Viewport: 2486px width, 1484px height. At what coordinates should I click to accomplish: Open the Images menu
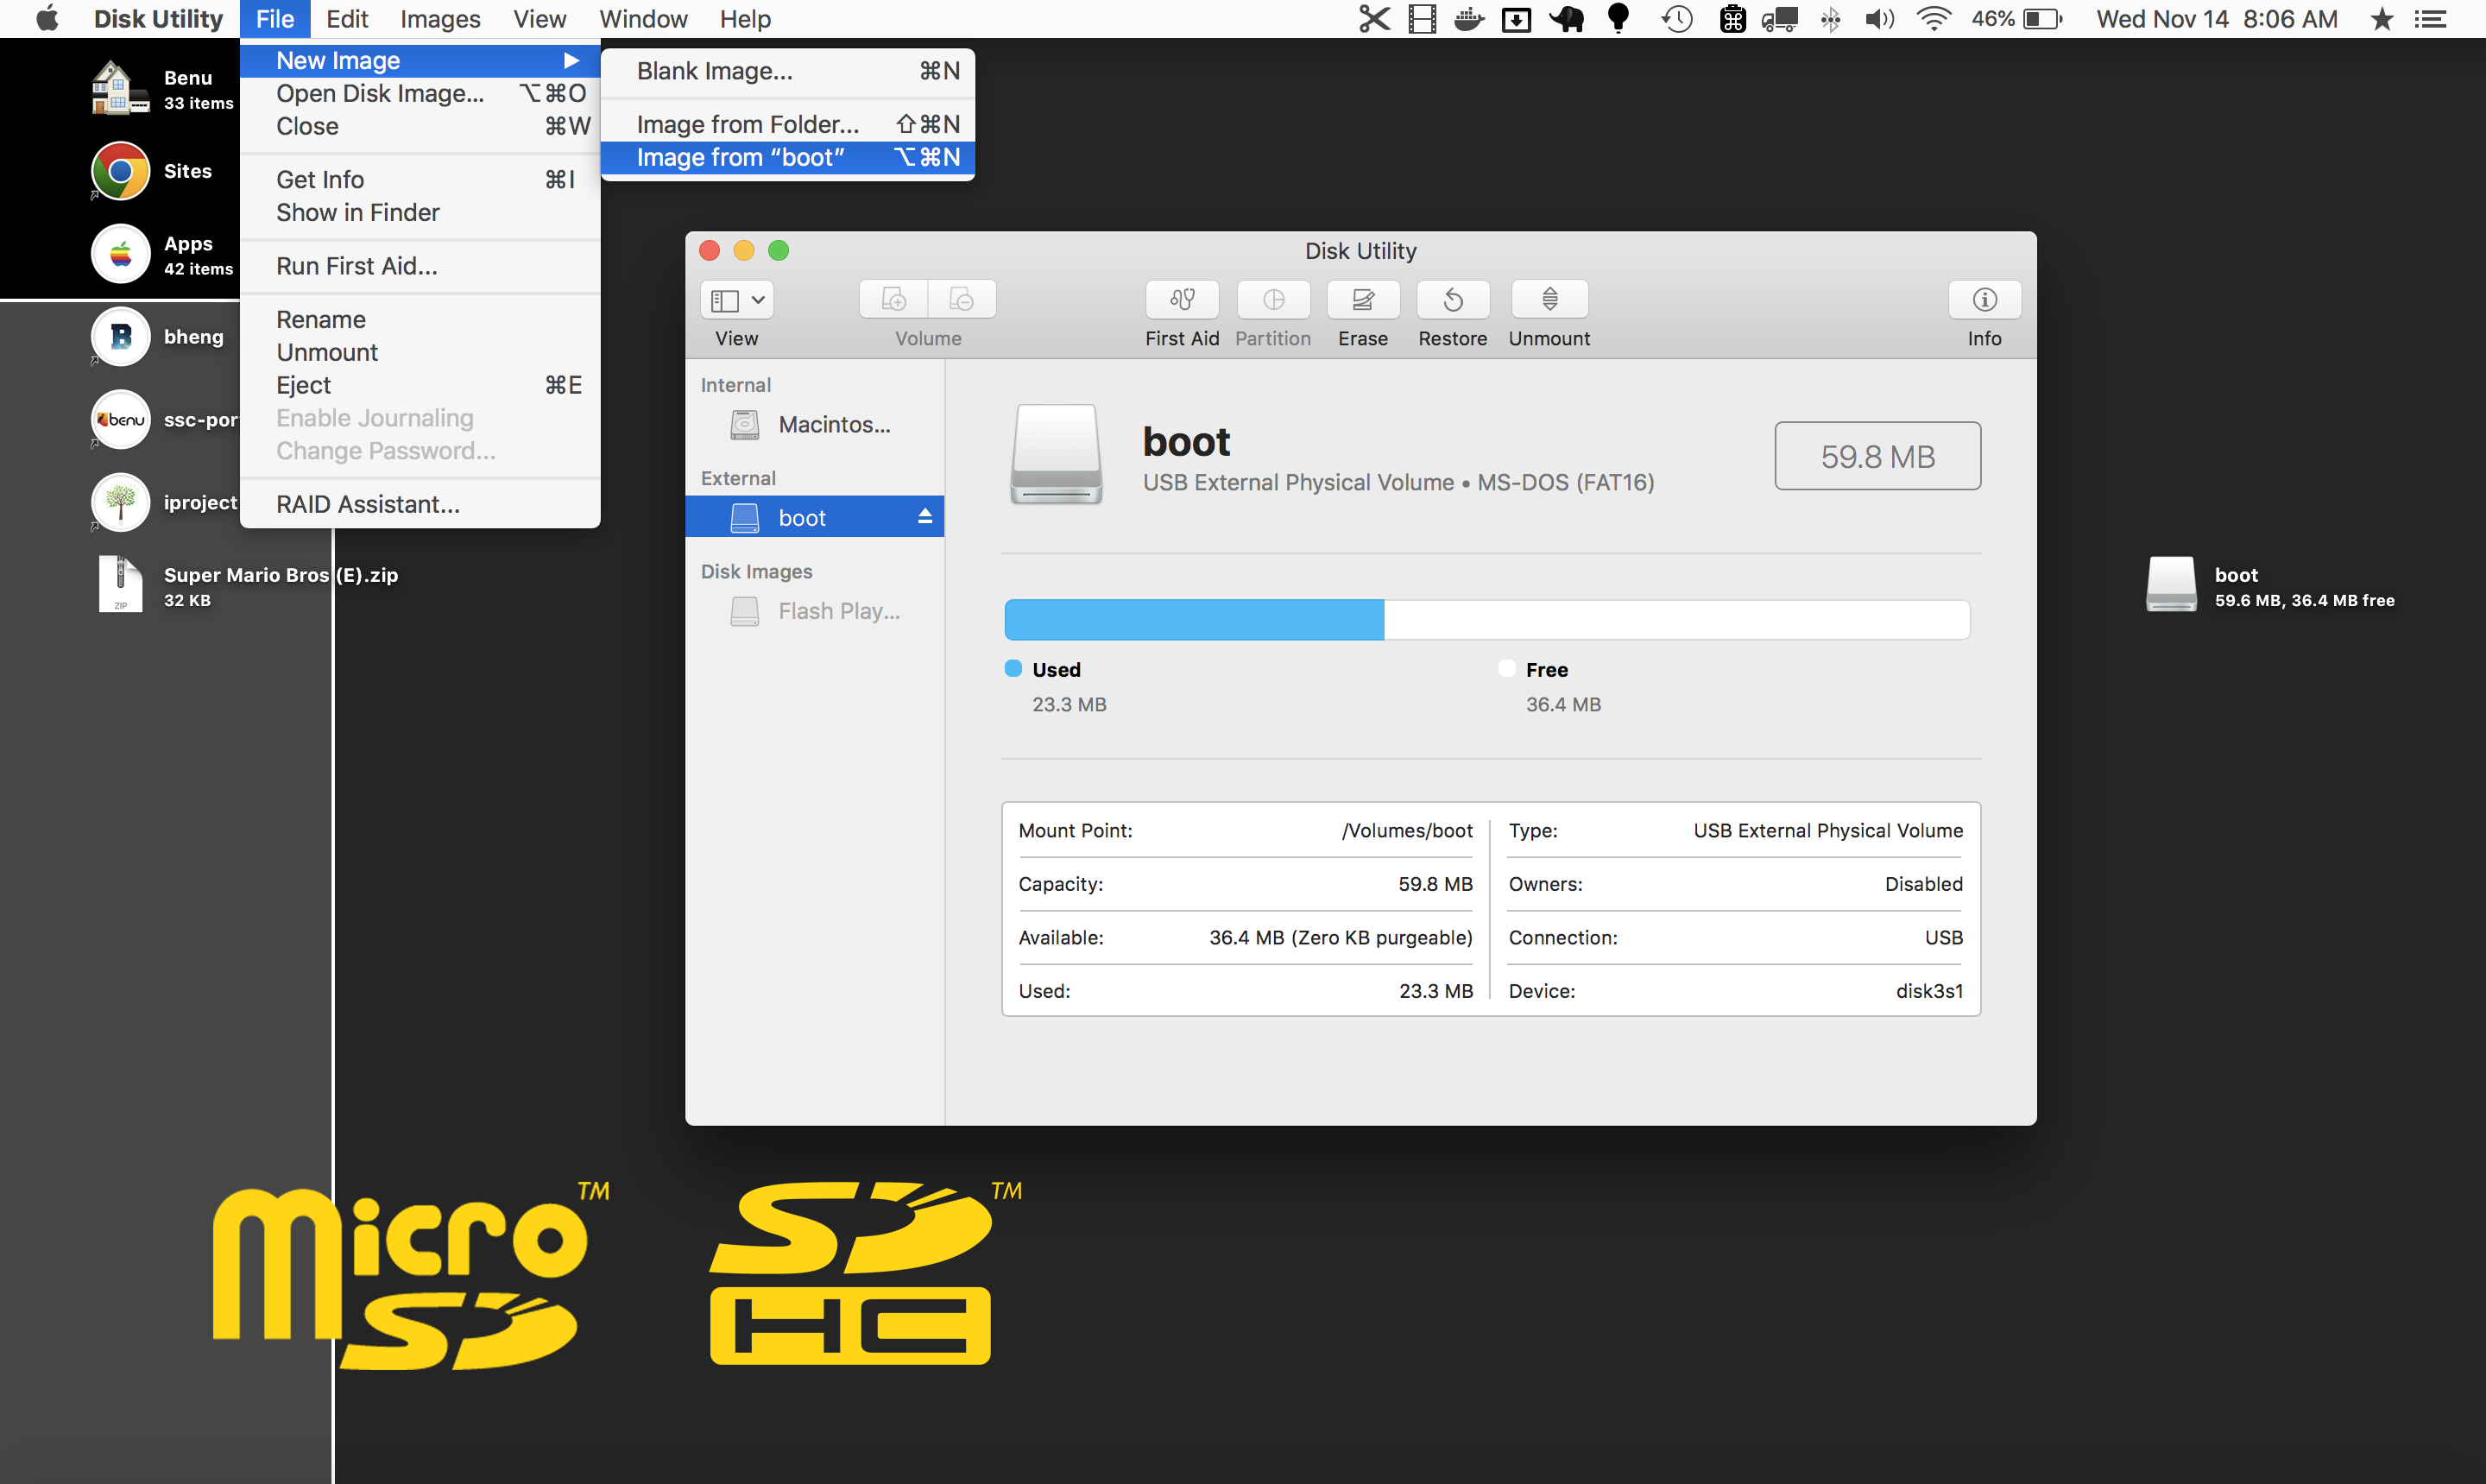[x=440, y=19]
